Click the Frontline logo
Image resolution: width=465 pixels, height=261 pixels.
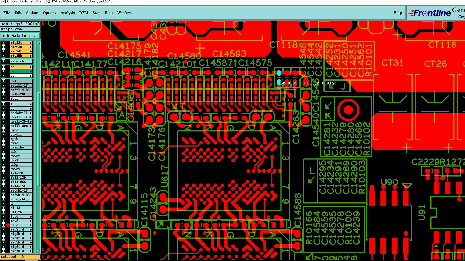(429, 13)
